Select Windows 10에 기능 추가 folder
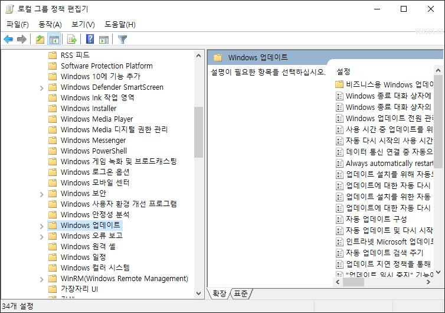445x313 pixels. coord(100,76)
